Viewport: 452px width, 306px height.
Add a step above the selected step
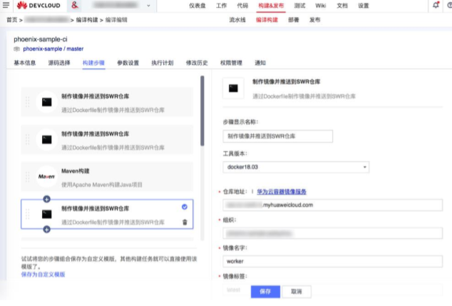click(47, 199)
